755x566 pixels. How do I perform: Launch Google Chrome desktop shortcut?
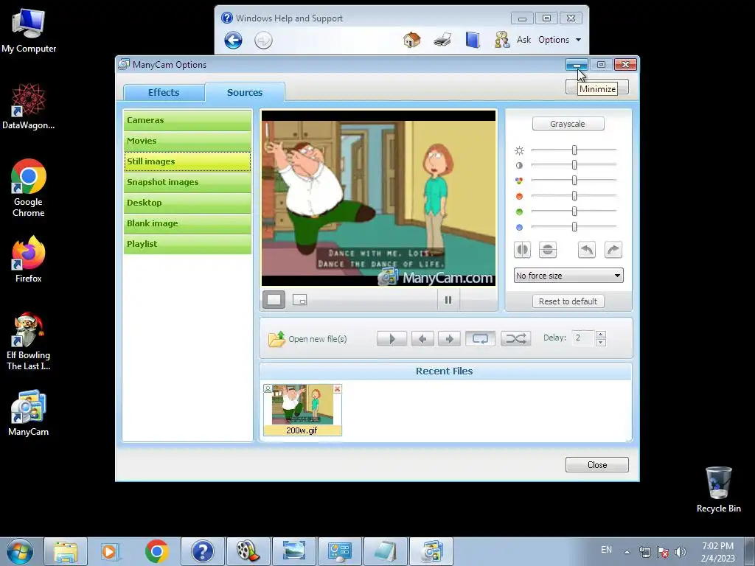(x=29, y=188)
